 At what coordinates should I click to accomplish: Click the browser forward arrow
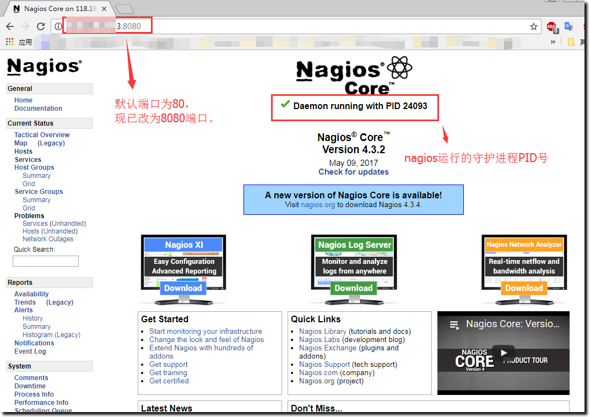(25, 26)
